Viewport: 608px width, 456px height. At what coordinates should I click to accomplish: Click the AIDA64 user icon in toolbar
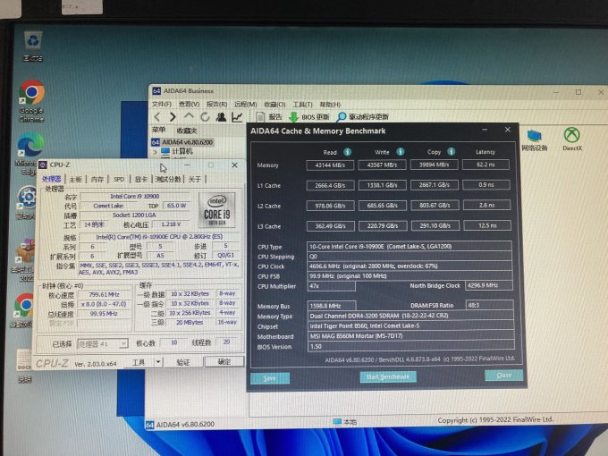221,117
